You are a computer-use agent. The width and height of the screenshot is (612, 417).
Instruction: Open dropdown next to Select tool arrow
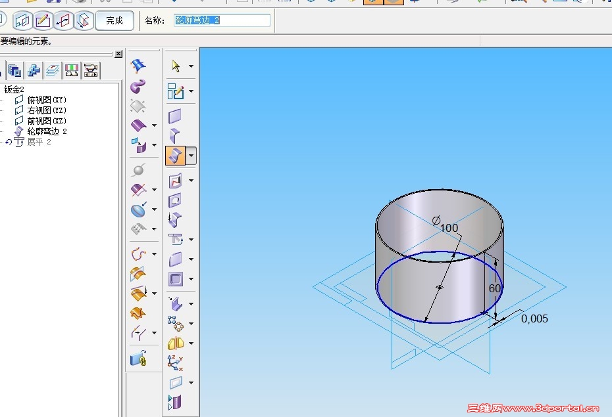191,66
